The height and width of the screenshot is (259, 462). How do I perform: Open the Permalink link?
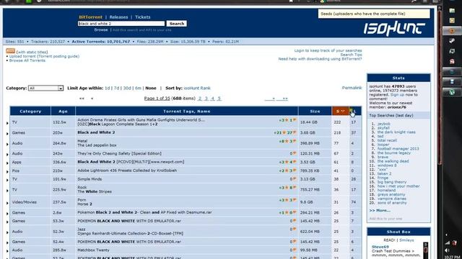pos(352,88)
